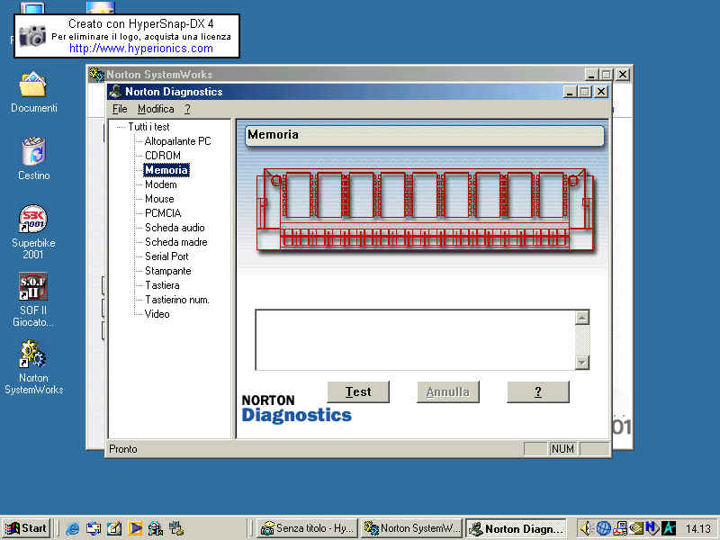
Task: Click the ? help button beside Annulla
Action: point(538,391)
